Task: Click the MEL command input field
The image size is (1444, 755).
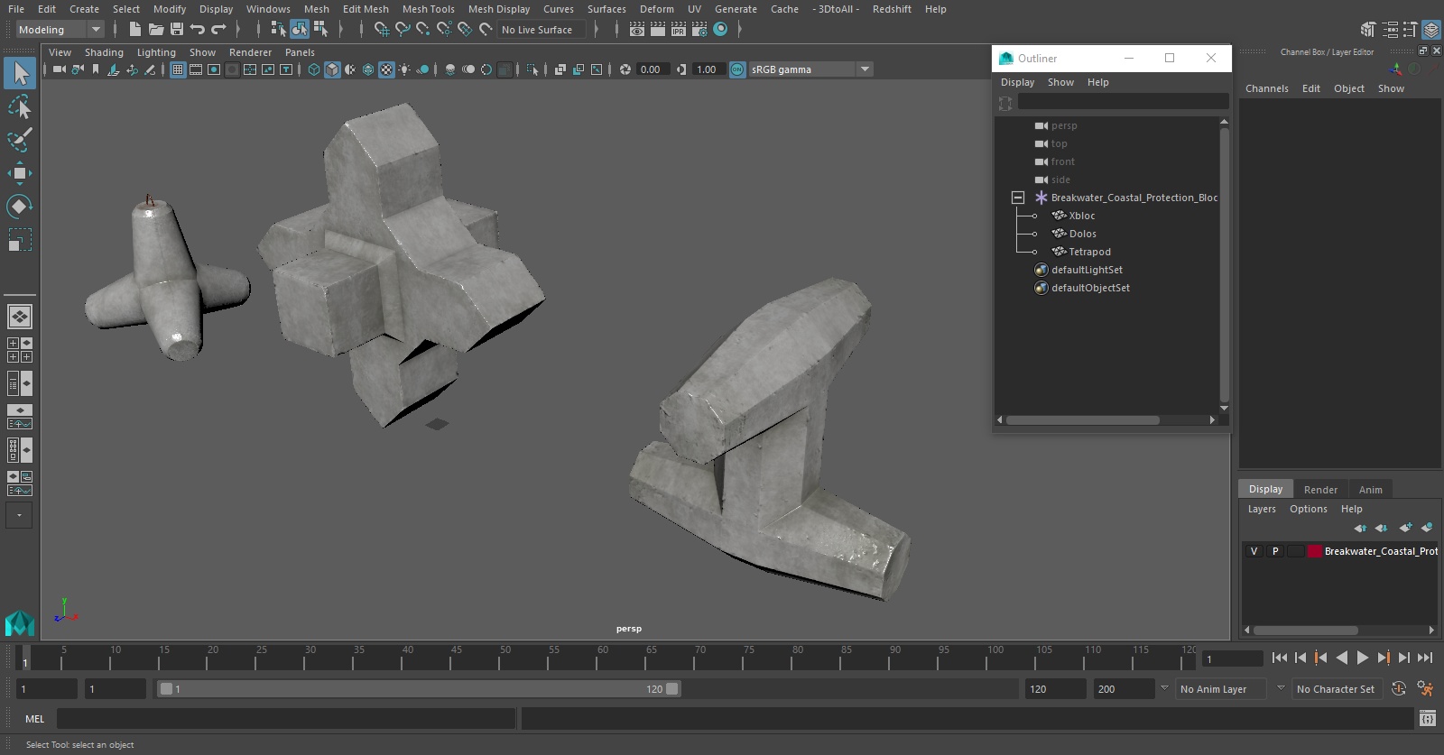Action: [x=286, y=719]
